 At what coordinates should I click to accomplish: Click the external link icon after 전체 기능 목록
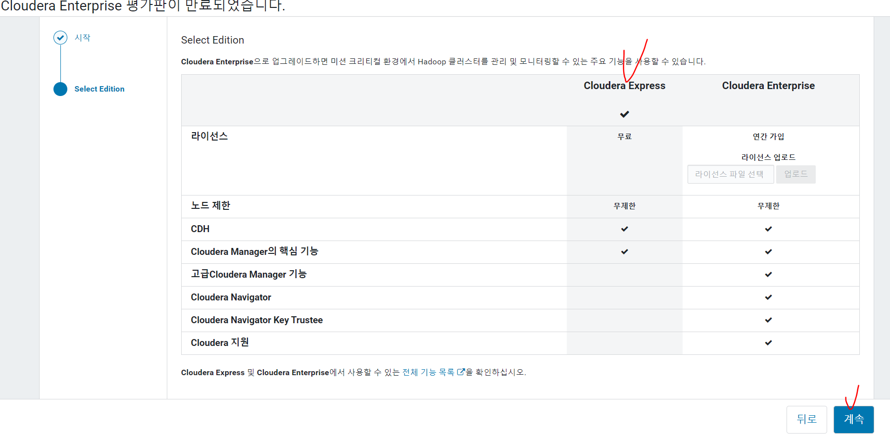(461, 372)
